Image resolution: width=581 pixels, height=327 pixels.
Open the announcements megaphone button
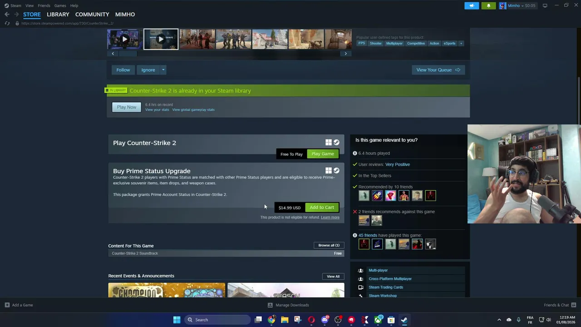pyautogui.click(x=472, y=5)
